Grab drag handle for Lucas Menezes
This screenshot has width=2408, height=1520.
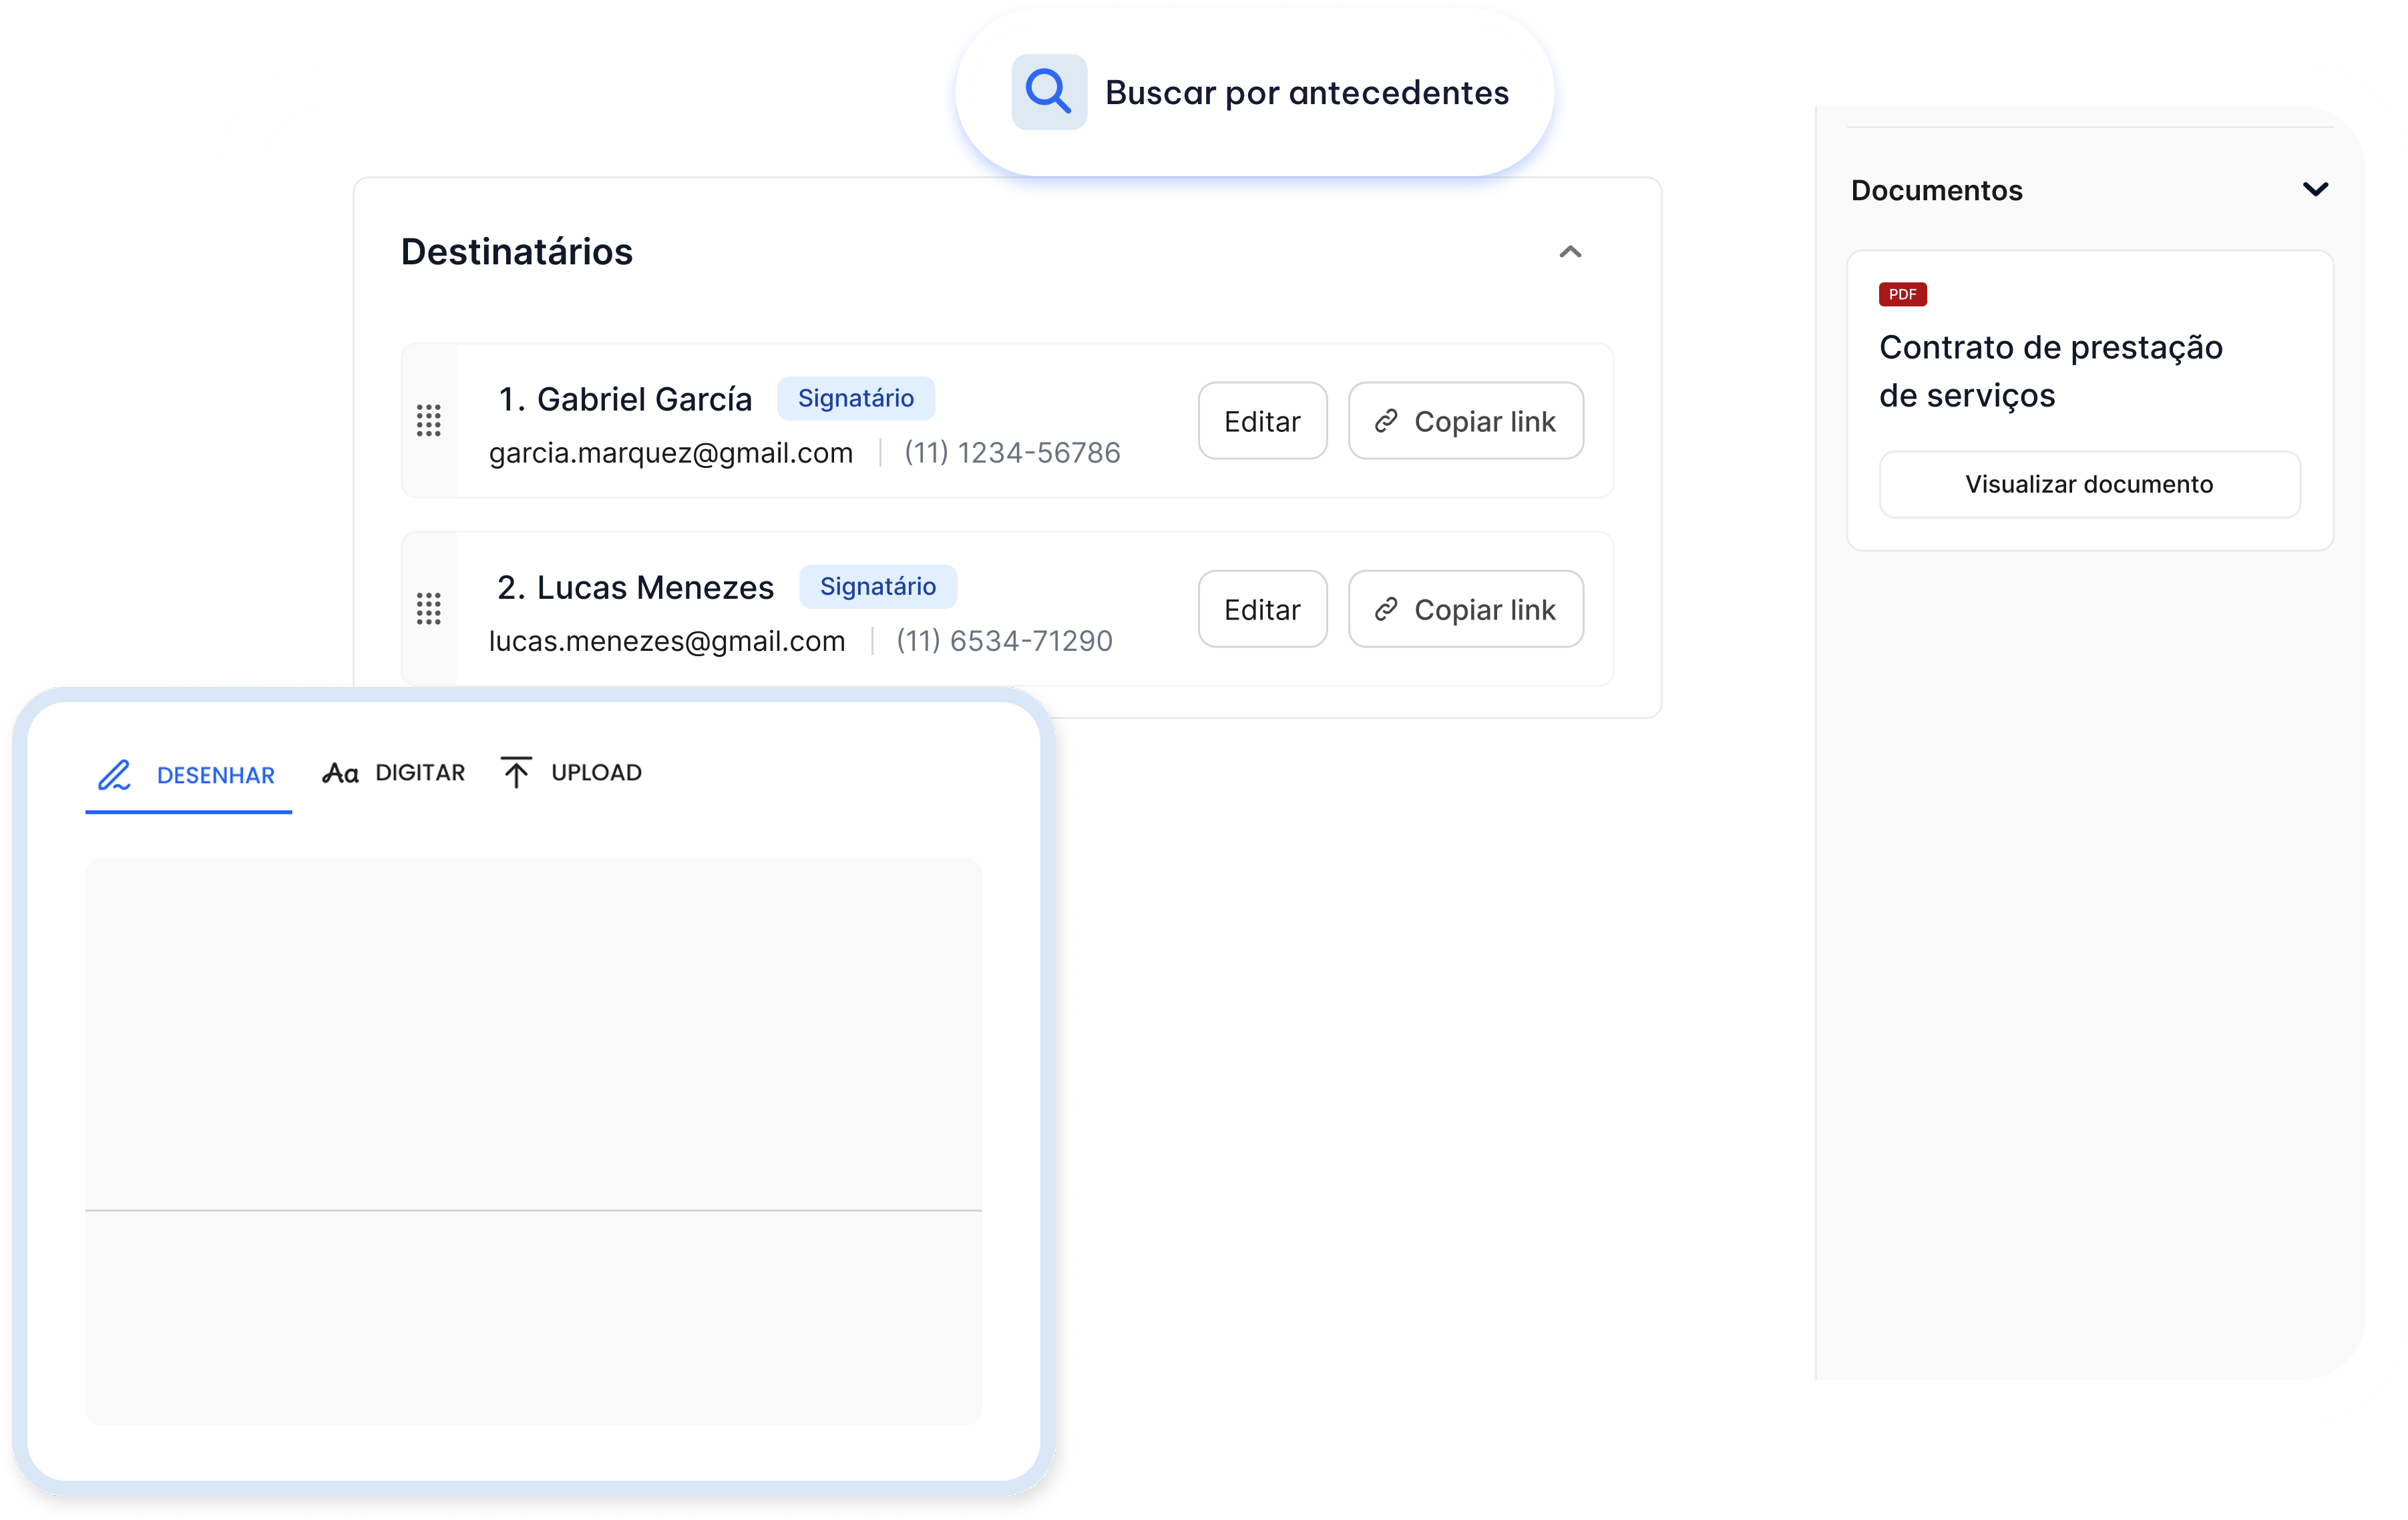[428, 609]
